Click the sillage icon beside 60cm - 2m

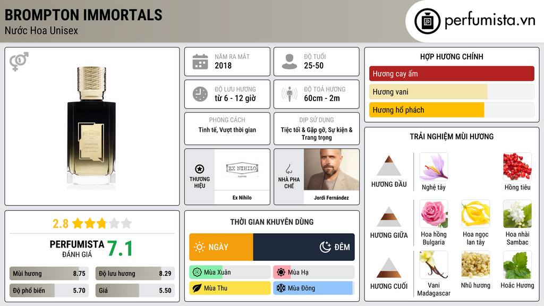[x=290, y=94]
